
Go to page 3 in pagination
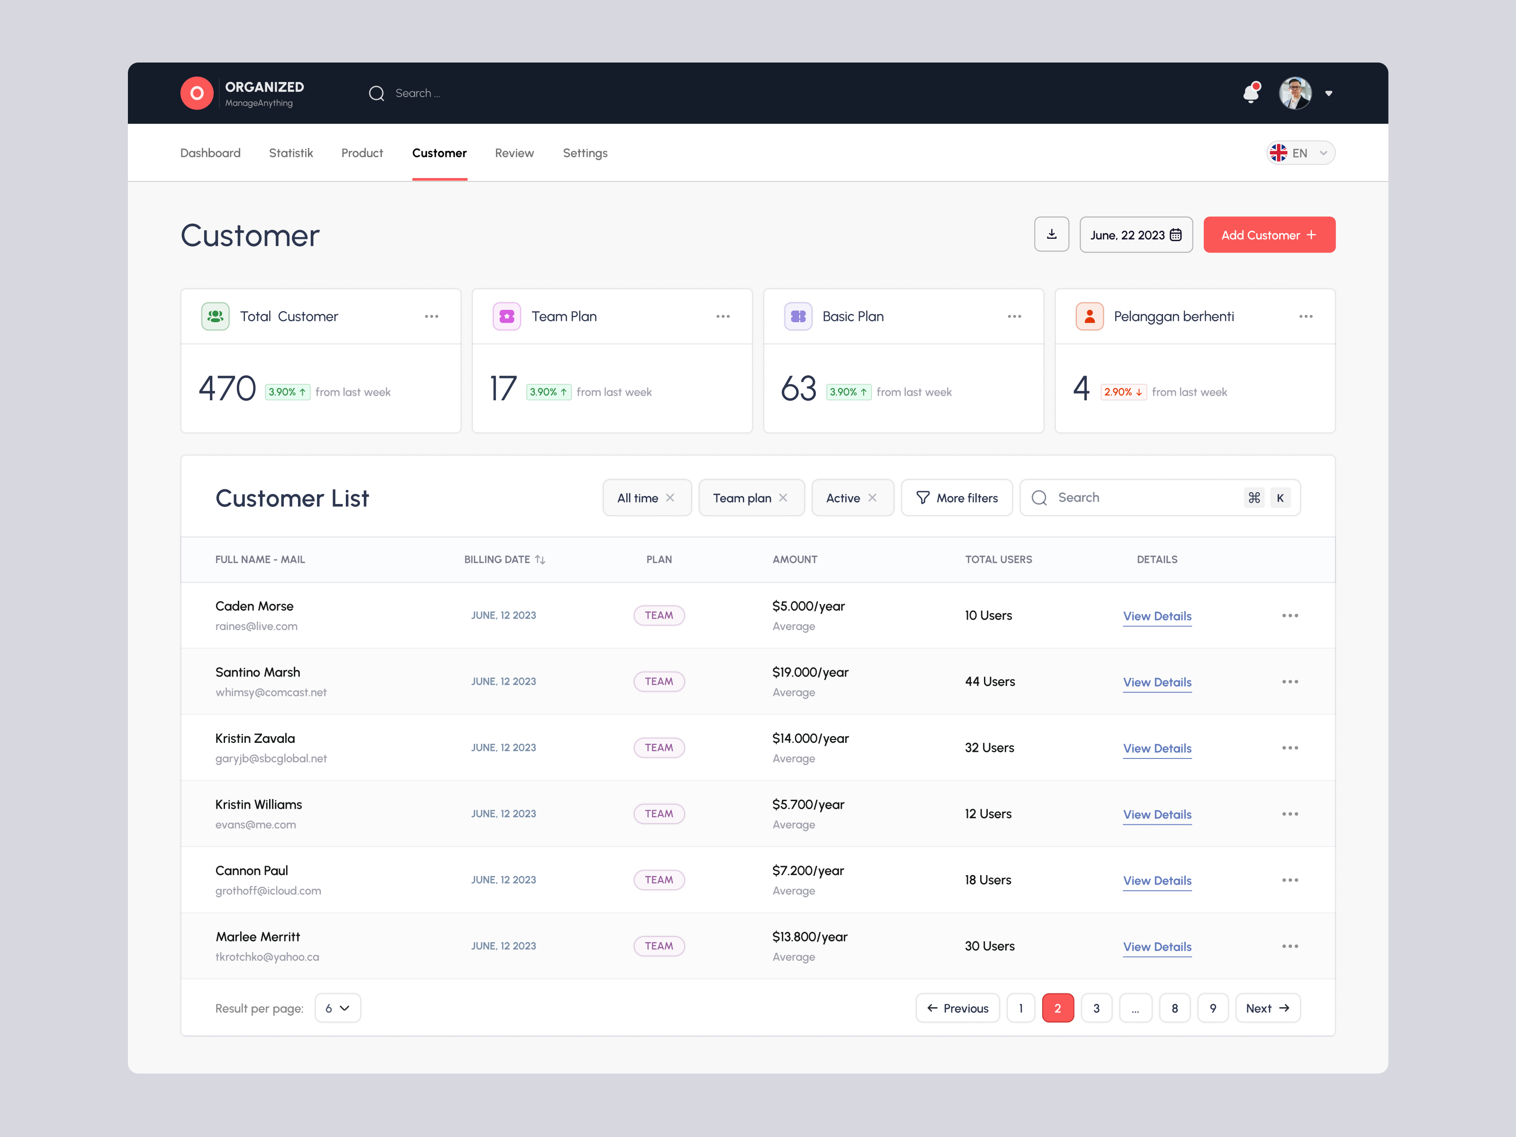click(x=1096, y=1008)
